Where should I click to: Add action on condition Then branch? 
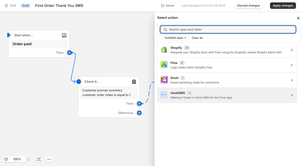pyautogui.click(x=139, y=104)
